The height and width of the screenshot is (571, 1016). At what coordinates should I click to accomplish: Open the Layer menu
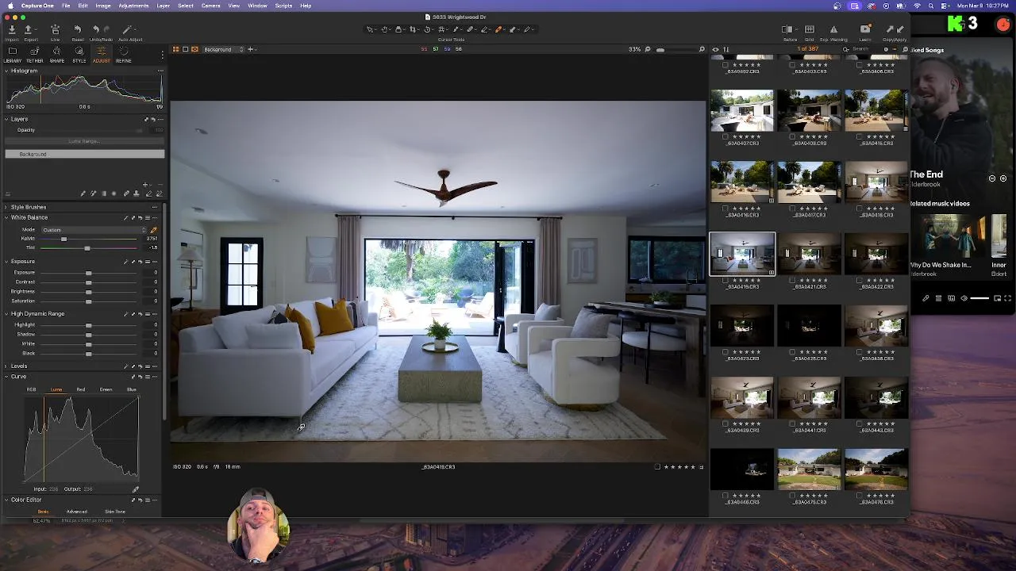coord(163,6)
